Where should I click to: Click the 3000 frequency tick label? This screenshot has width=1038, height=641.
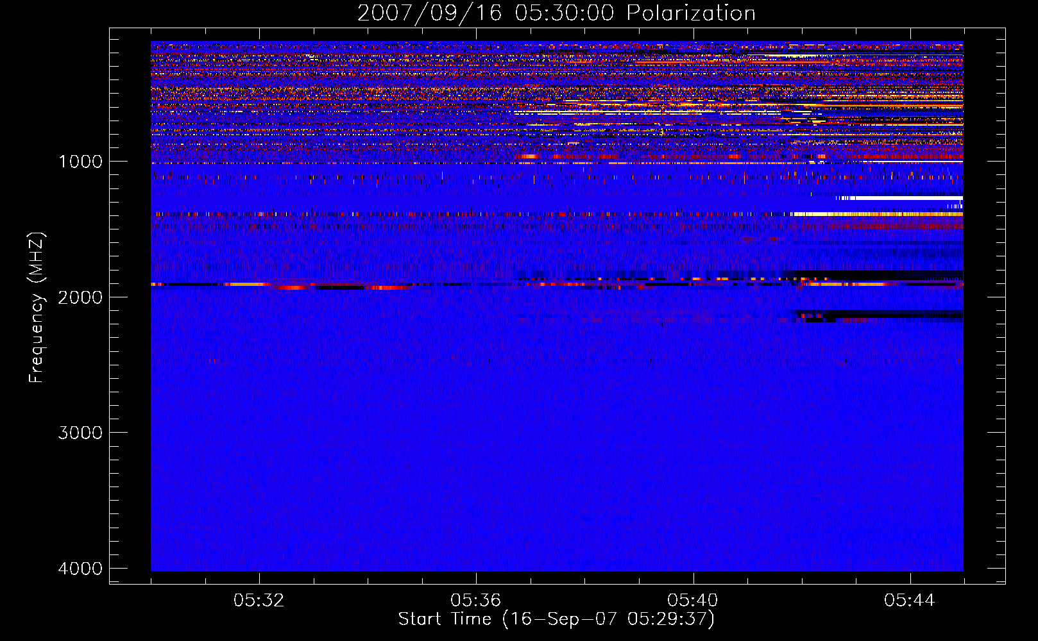pyautogui.click(x=80, y=433)
